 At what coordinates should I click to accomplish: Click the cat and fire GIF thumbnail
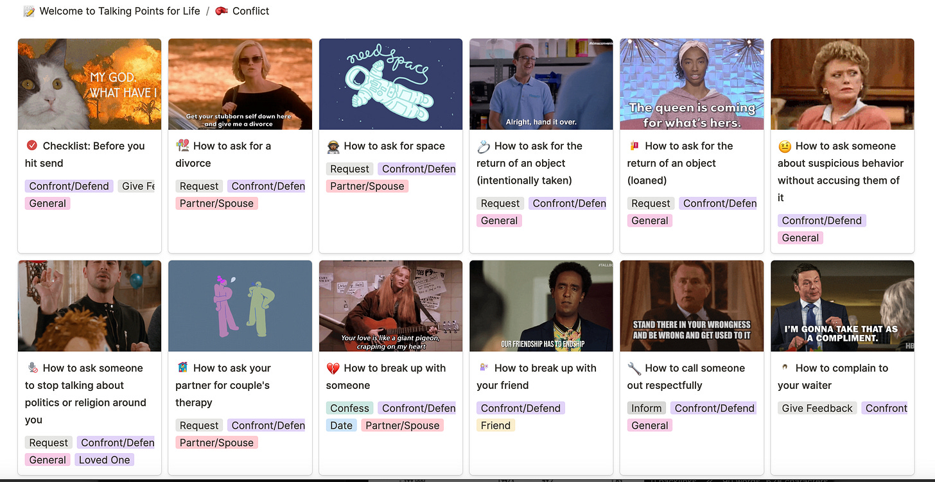tap(89, 84)
